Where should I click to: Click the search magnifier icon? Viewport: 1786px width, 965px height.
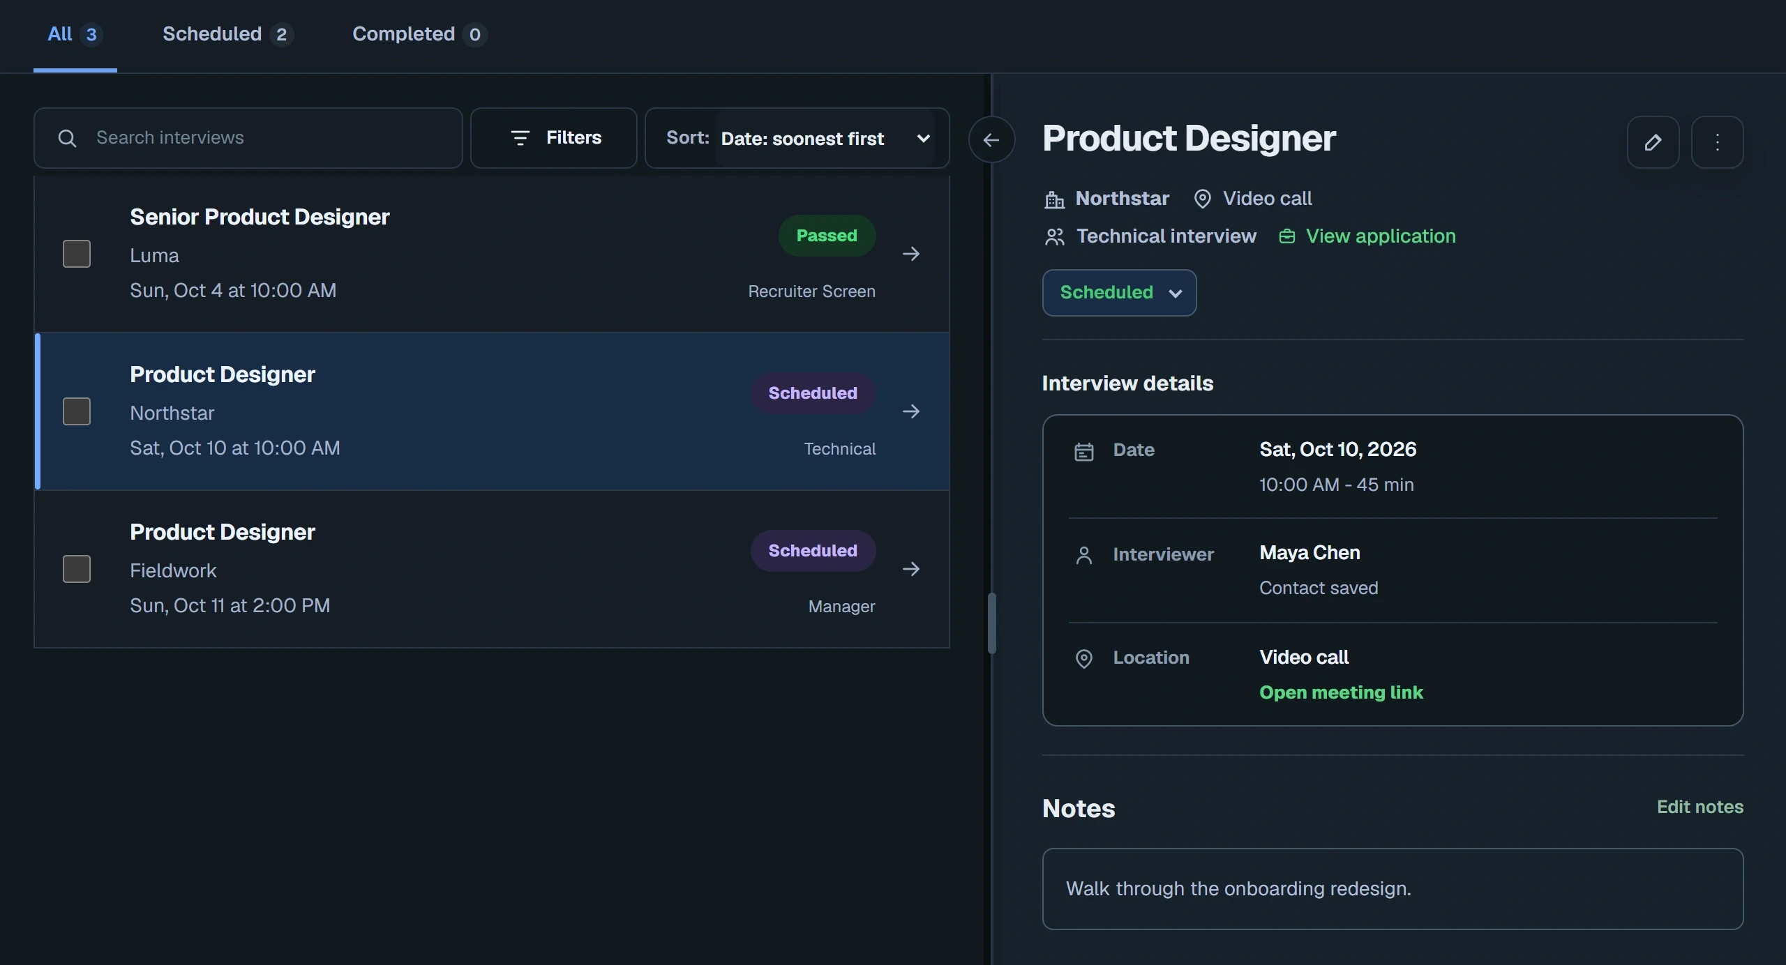67,138
